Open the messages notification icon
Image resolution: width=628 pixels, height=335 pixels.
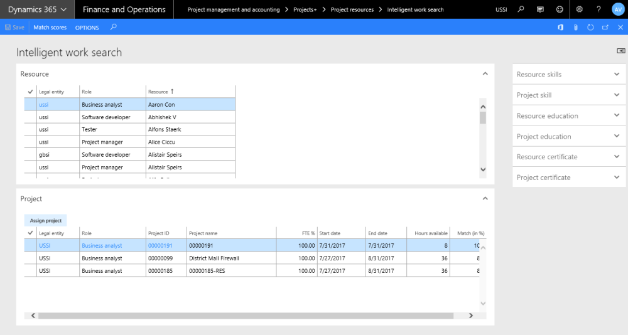coord(540,9)
